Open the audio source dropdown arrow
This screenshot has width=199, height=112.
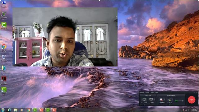coord(172,100)
